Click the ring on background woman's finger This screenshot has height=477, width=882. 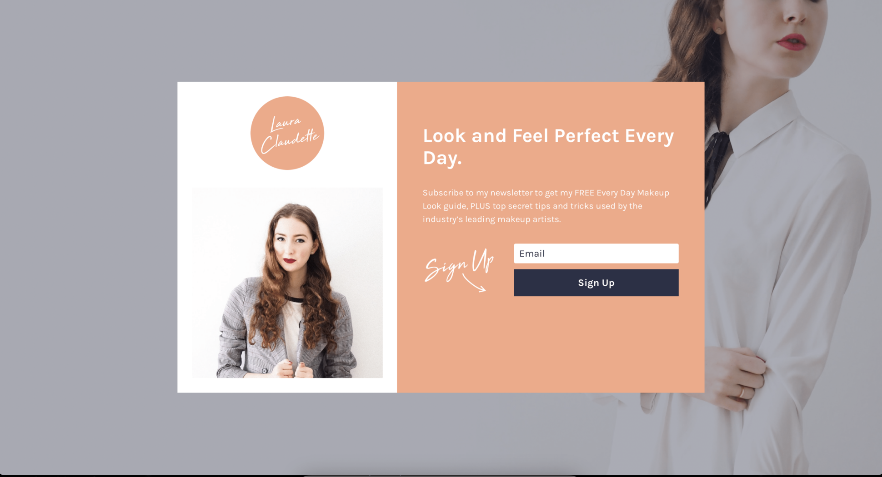pyautogui.click(x=742, y=392)
